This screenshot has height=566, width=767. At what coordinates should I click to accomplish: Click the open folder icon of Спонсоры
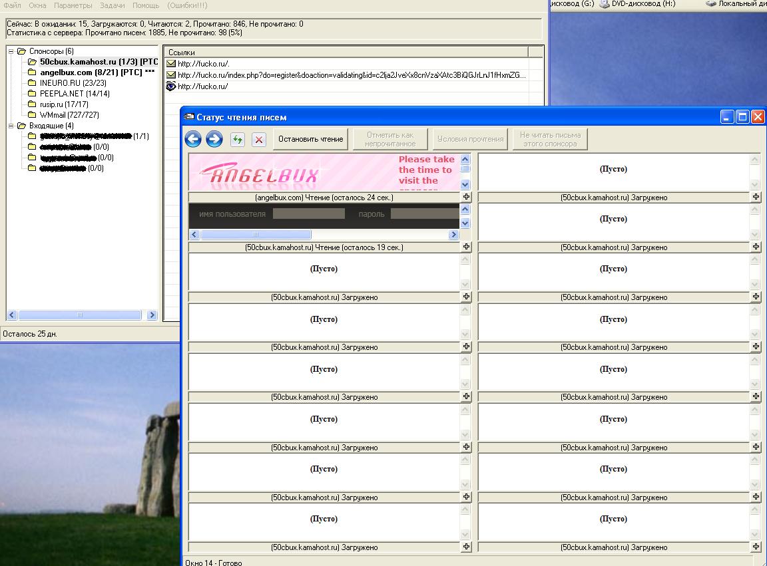[x=21, y=51]
